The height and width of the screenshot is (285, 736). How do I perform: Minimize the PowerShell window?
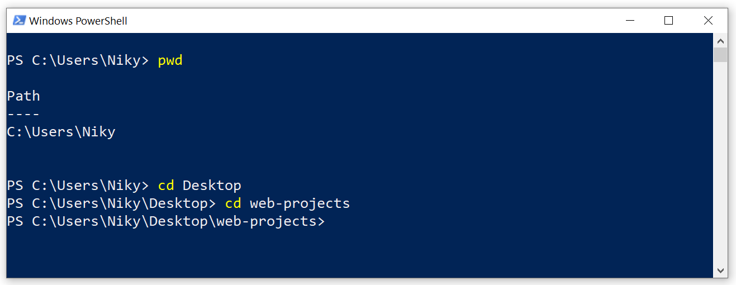630,21
